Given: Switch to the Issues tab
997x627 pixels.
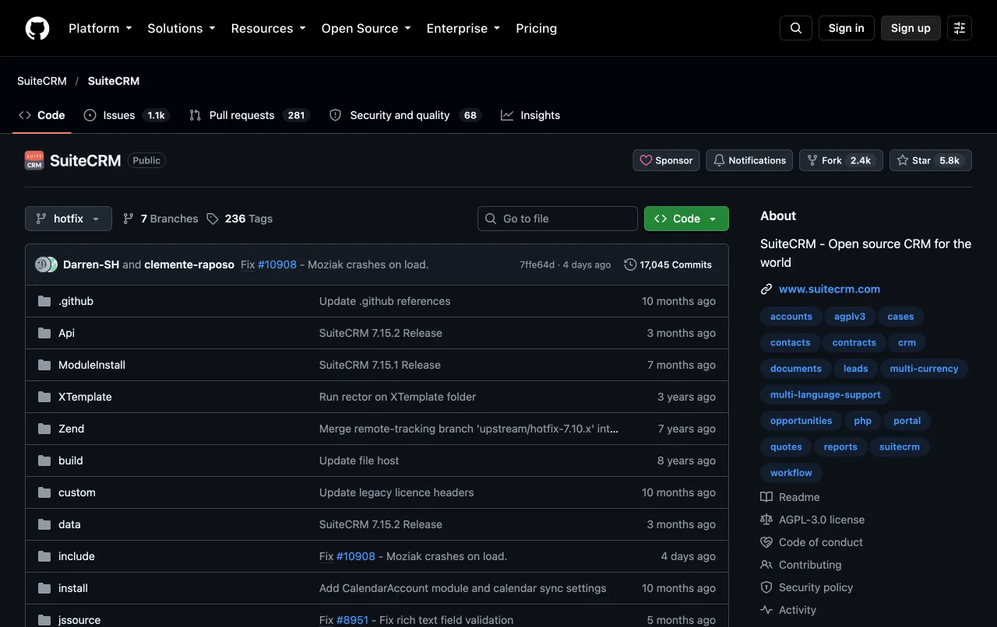Looking at the screenshot, I should 125,115.
